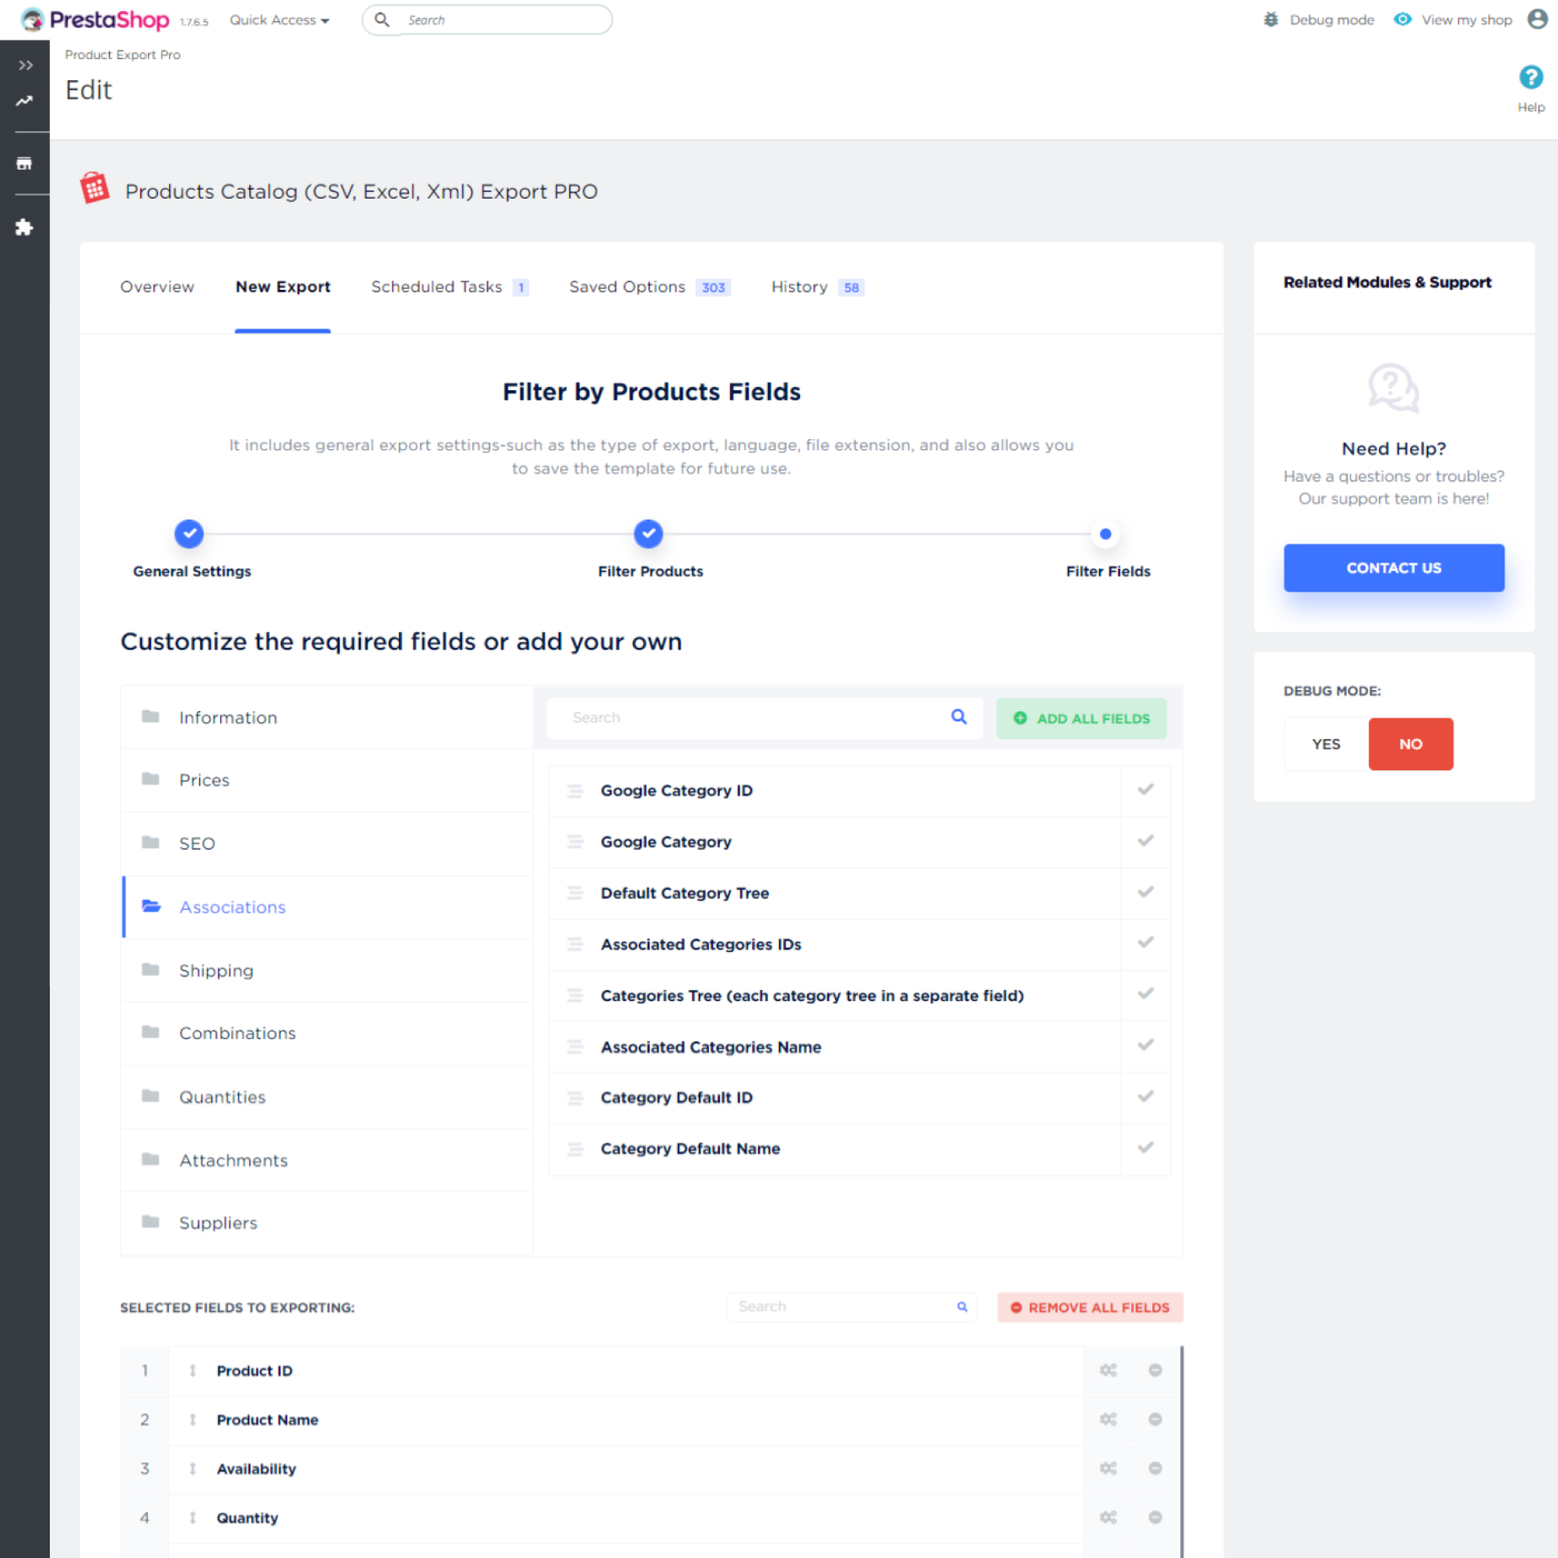Click the Debug mode bug icon
Viewport: 1558px width, 1558px height.
[x=1271, y=19]
